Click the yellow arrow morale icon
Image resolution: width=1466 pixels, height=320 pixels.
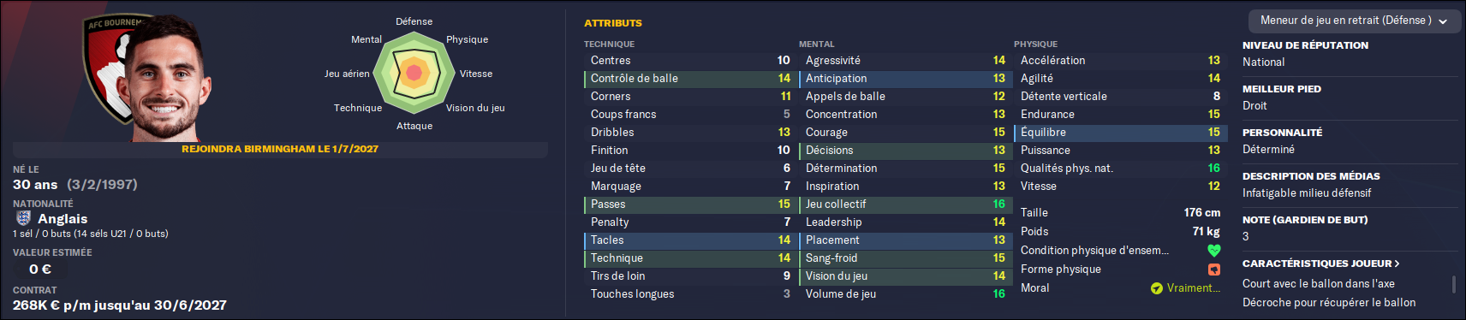tap(1157, 288)
